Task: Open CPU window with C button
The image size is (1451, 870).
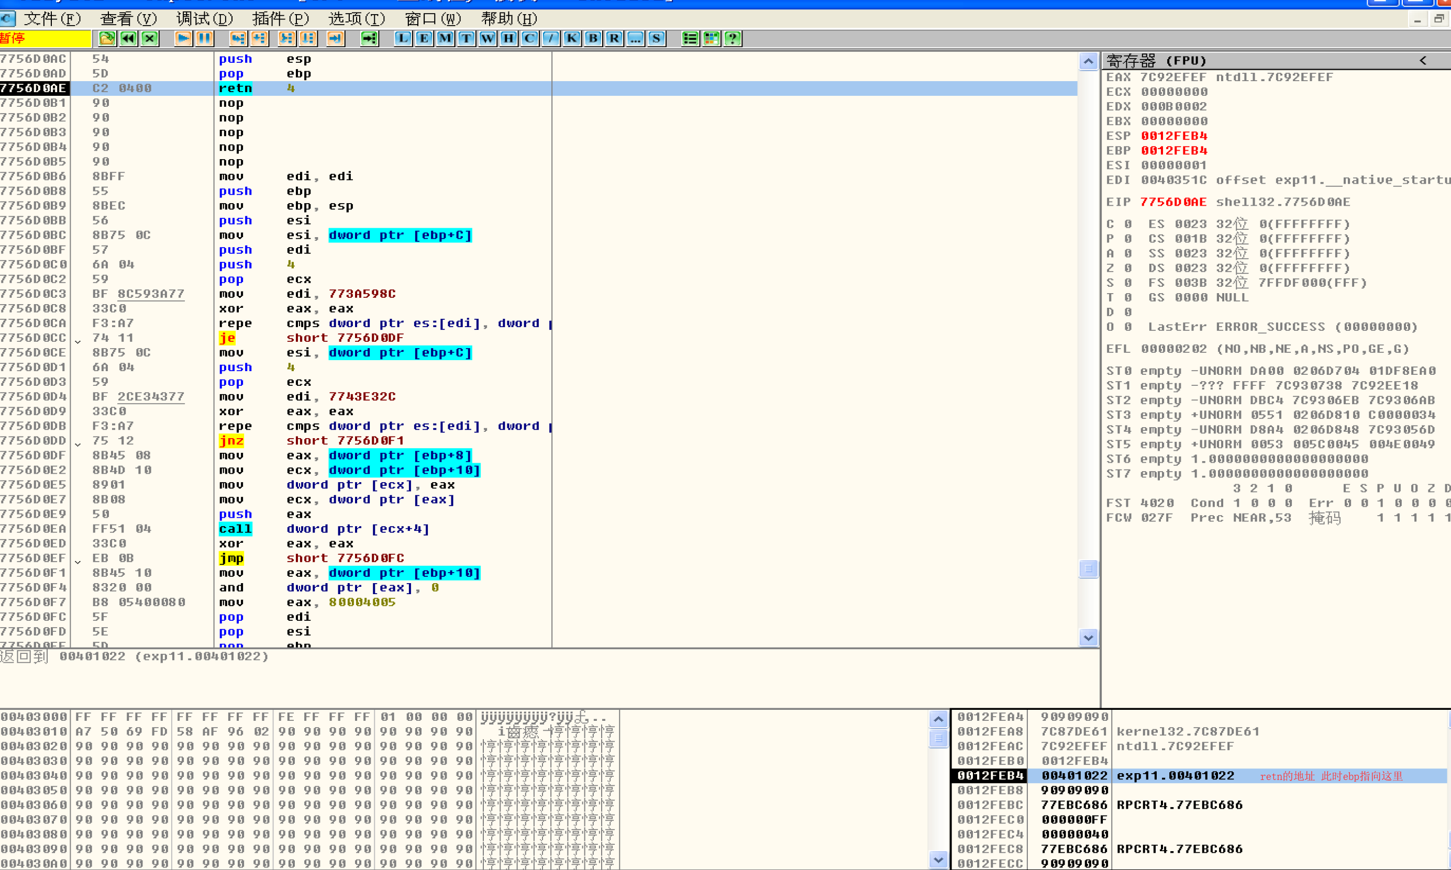Action: pyautogui.click(x=529, y=39)
